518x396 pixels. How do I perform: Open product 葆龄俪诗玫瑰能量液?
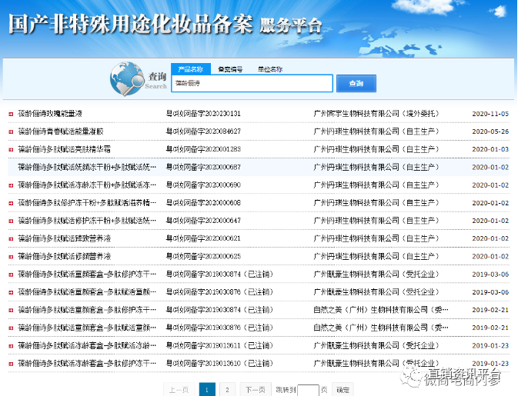[x=50, y=114]
